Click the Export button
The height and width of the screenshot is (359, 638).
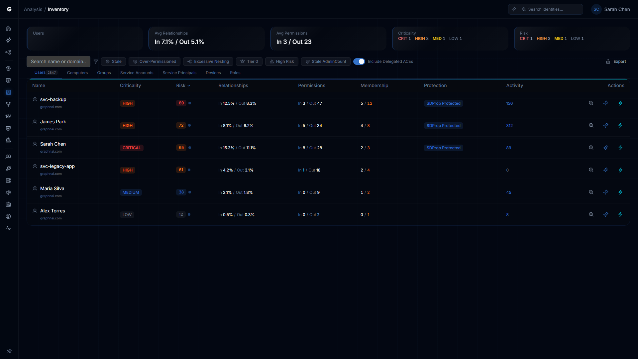(616, 61)
